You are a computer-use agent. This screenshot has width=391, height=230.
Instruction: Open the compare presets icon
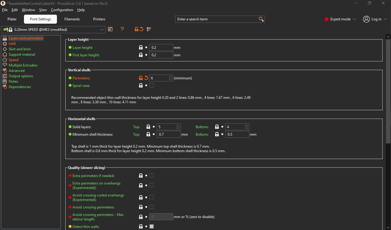pyautogui.click(x=149, y=29)
